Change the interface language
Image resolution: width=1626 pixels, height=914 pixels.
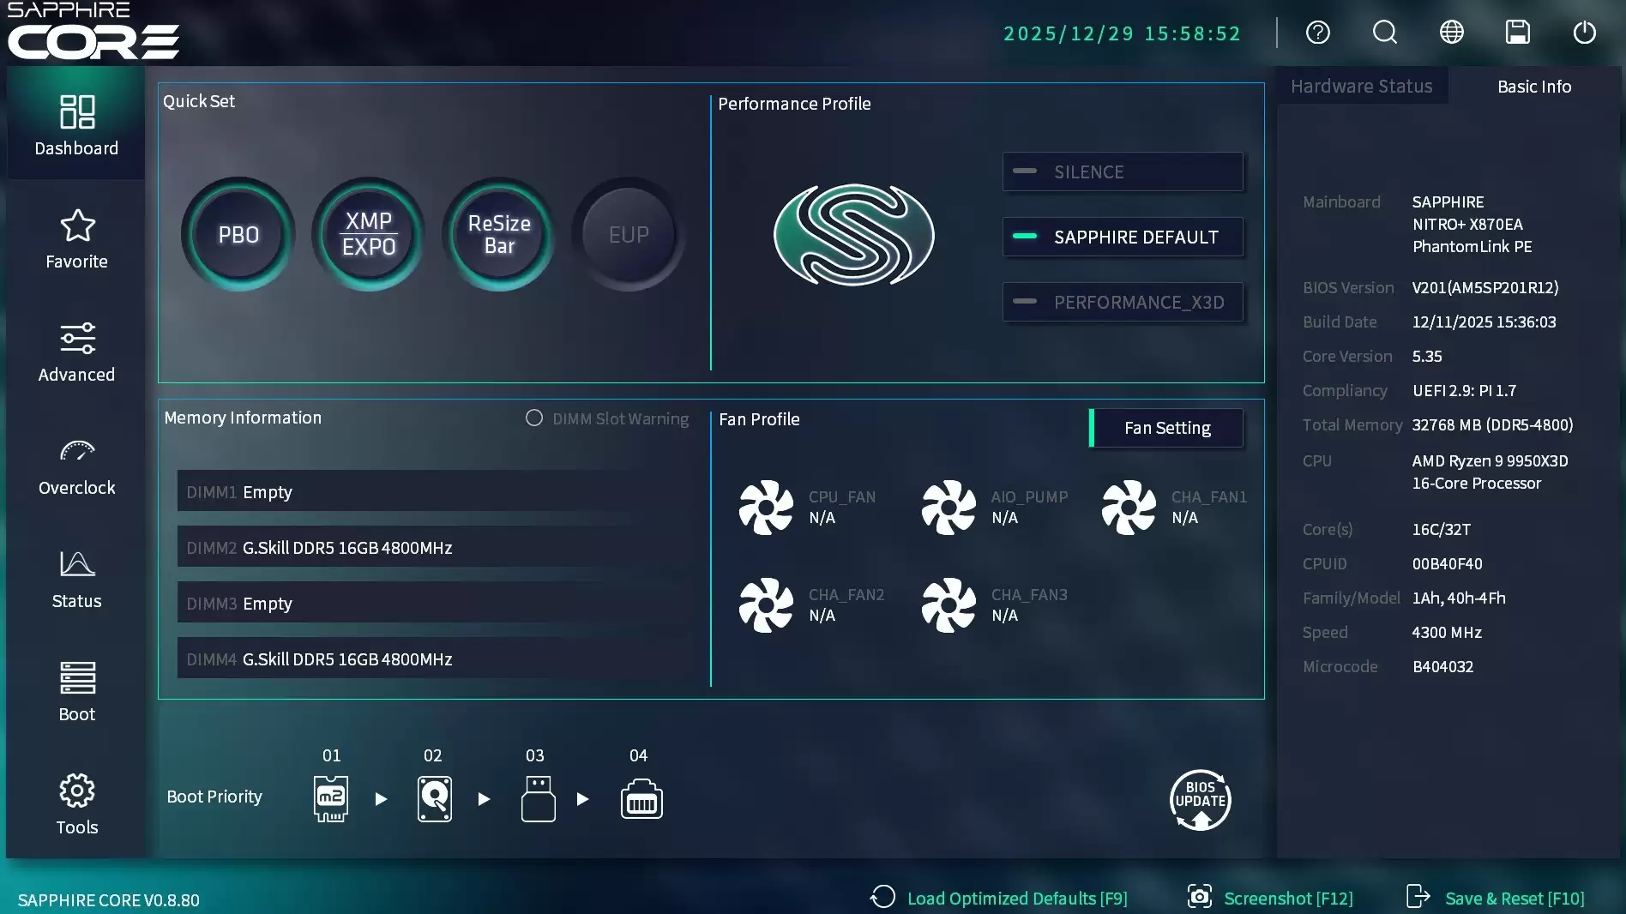1451,33
